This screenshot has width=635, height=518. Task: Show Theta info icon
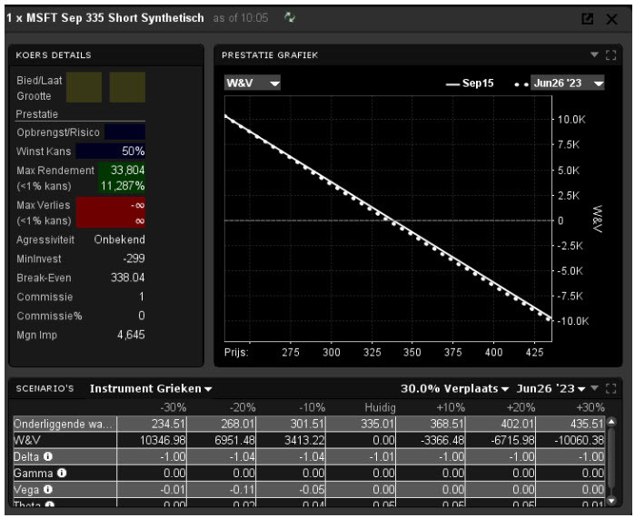(x=49, y=504)
